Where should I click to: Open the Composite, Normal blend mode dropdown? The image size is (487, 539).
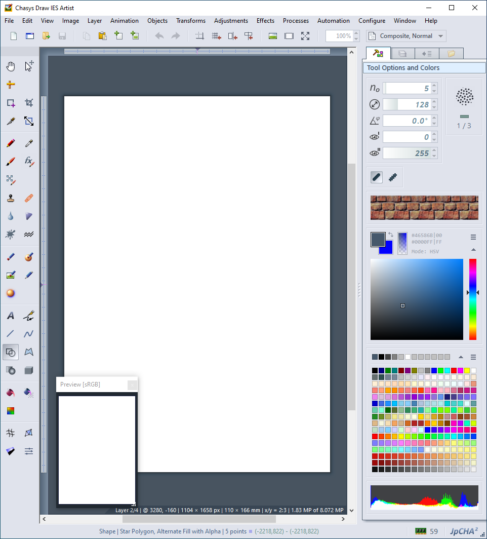pyautogui.click(x=405, y=36)
